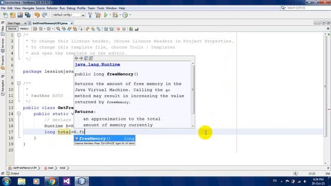
Task: Expand the Debug Project arrow menu
Action: [120, 15]
